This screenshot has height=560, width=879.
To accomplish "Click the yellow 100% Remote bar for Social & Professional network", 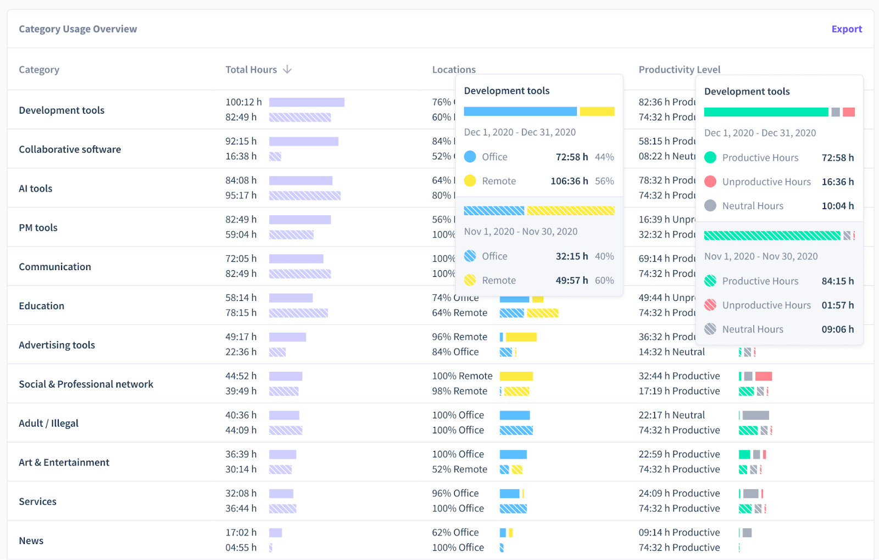I will [x=516, y=376].
